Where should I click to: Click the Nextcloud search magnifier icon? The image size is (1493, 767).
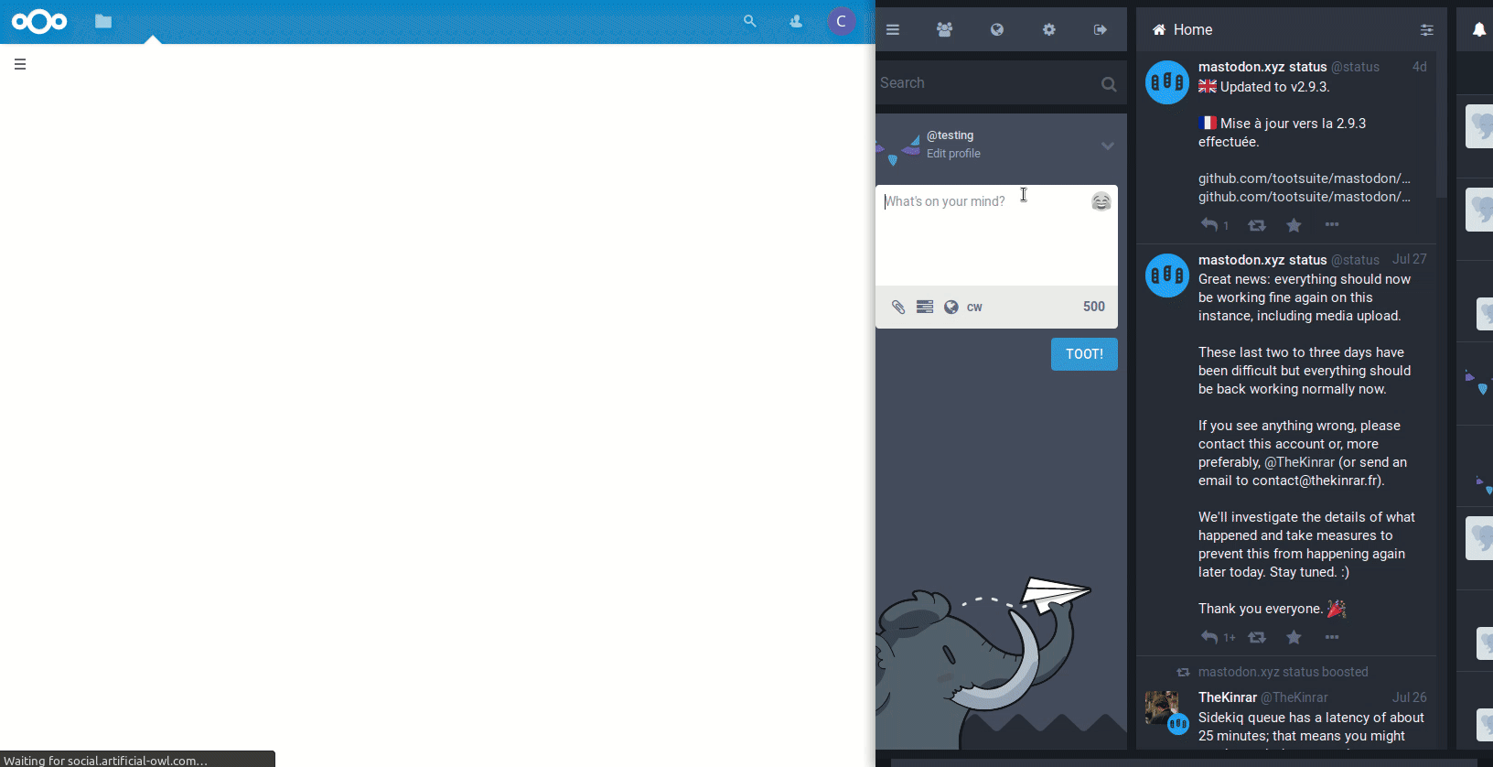[749, 21]
